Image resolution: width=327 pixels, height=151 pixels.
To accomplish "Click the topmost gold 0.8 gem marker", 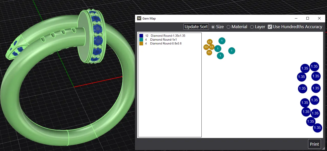I will 209,42.
